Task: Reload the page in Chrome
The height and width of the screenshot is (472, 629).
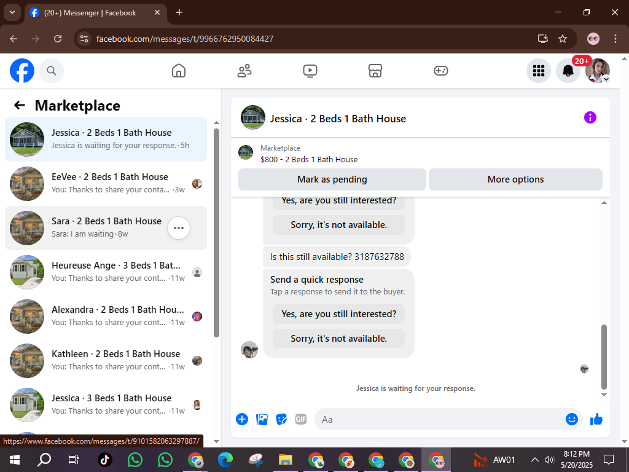Action: click(58, 39)
